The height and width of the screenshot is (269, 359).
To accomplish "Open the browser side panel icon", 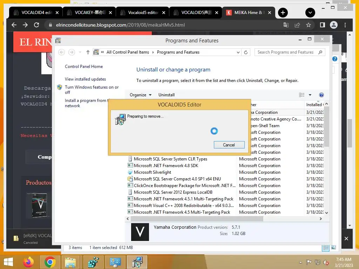I will [323, 25].
